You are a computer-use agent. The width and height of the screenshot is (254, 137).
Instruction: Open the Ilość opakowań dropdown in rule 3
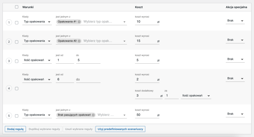pyautogui.click(x=37, y=60)
